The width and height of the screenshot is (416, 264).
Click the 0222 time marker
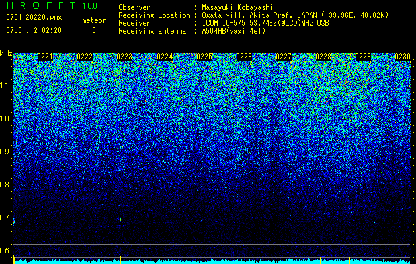tap(85, 57)
